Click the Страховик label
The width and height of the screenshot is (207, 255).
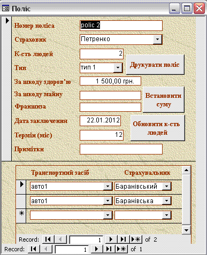(x=30, y=40)
